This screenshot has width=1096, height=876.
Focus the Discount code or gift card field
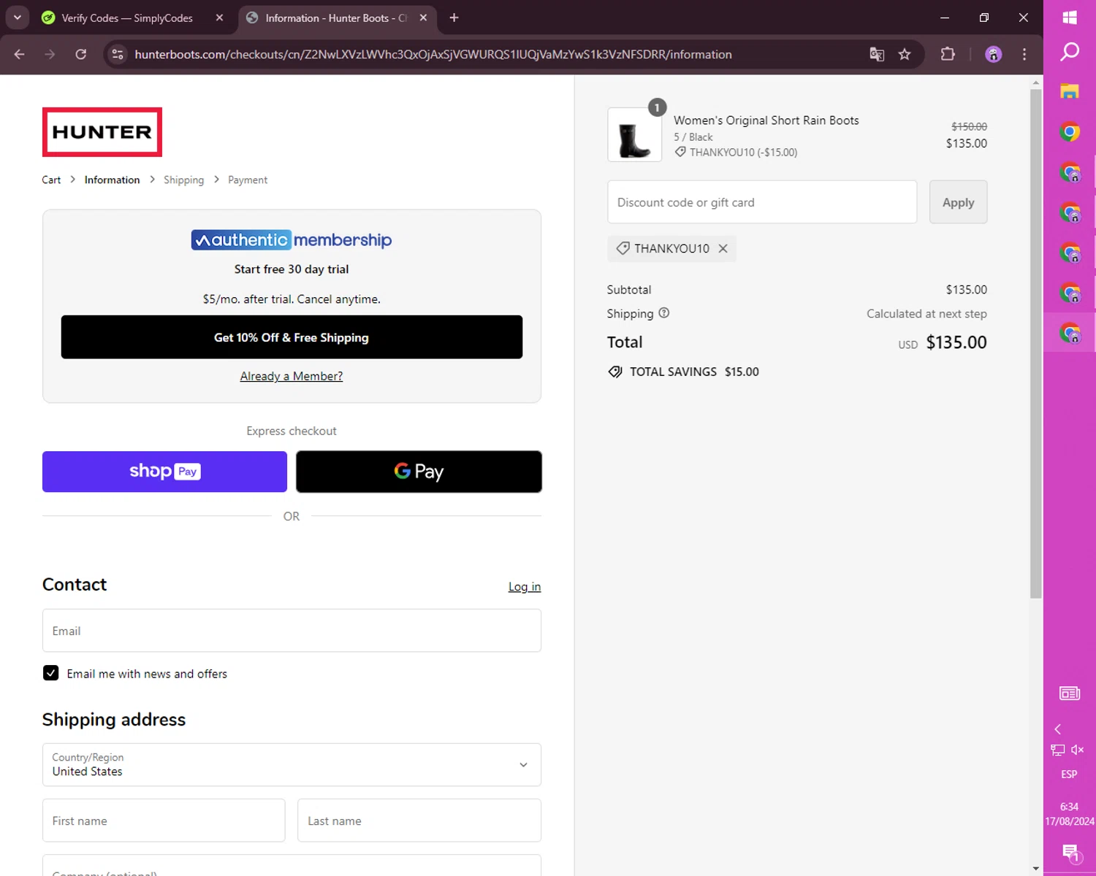click(762, 202)
